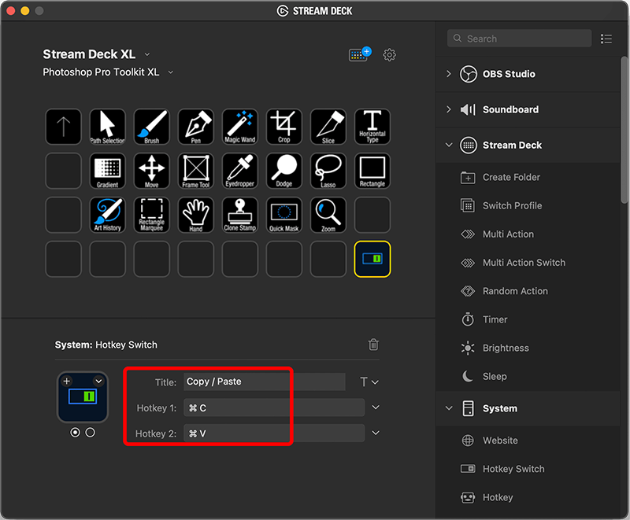
Task: Click the Hotkey 1 field ⌘ C
Action: 274,408
